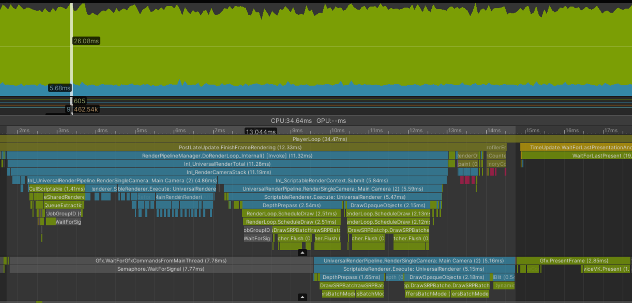Collapse the render thread with the bottom arrow

[302, 297]
